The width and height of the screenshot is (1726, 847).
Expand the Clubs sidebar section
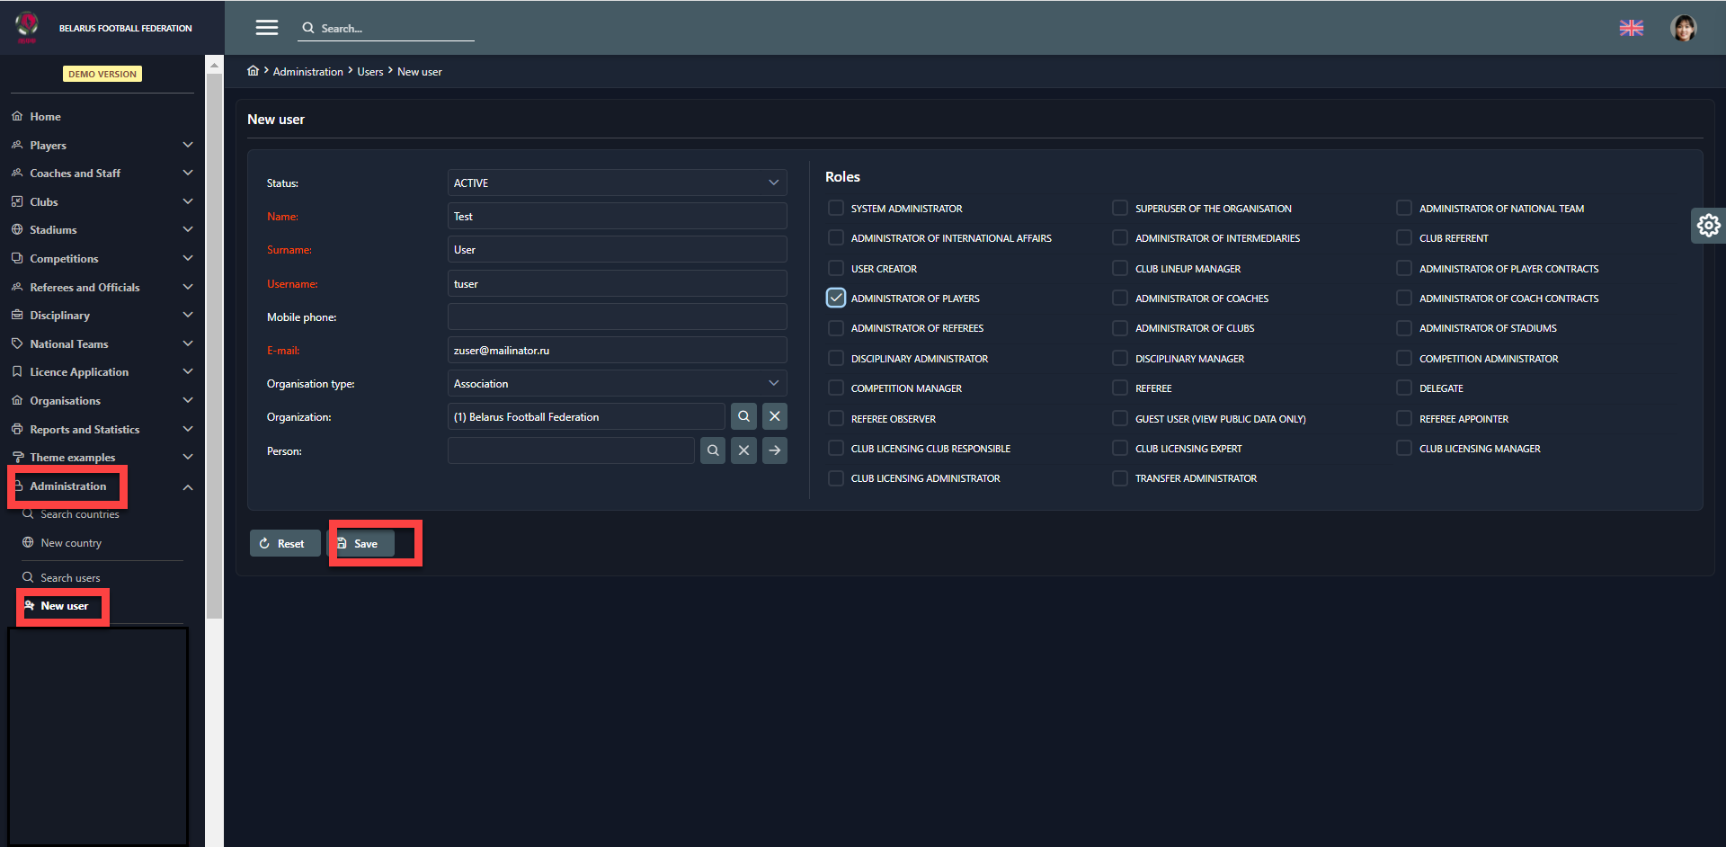tap(102, 201)
